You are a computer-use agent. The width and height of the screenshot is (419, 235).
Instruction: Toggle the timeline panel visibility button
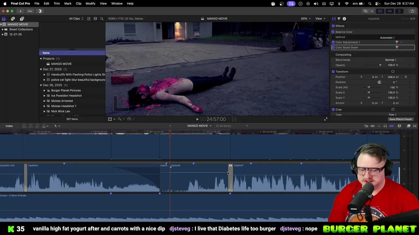[x=390, y=11]
